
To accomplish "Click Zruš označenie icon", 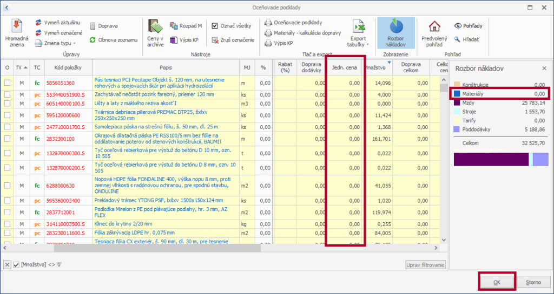I will click(215, 40).
